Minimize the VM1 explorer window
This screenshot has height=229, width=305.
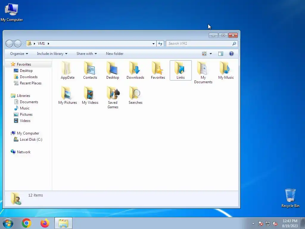[x=213, y=35]
